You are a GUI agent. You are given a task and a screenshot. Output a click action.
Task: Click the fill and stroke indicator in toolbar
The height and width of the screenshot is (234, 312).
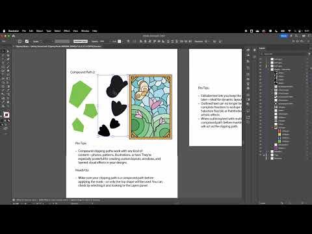tap(6, 114)
